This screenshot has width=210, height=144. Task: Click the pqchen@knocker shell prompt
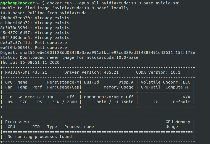click(x=18, y=3)
